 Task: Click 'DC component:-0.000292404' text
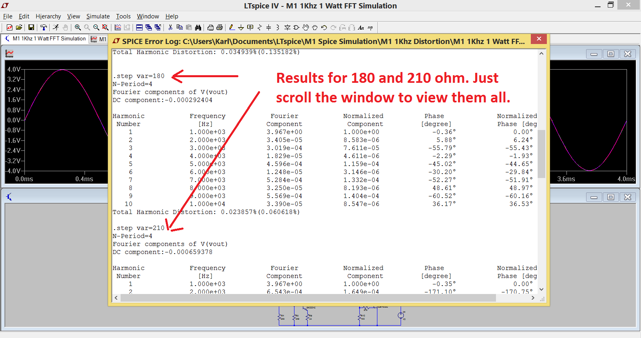click(162, 100)
